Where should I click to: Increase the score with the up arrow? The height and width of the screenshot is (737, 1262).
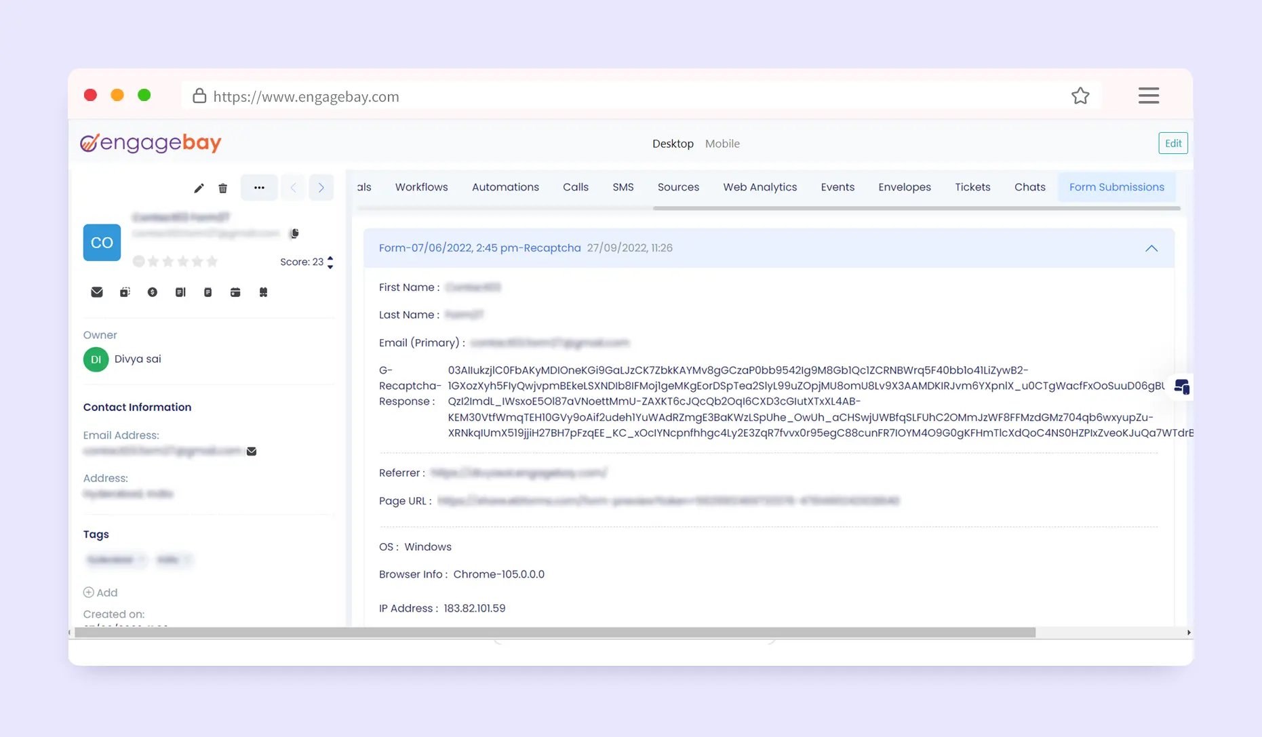(x=330, y=258)
